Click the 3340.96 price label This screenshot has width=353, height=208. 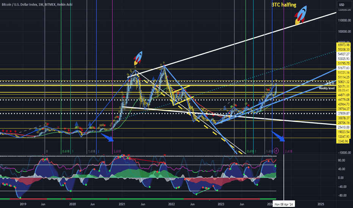coord(343,141)
